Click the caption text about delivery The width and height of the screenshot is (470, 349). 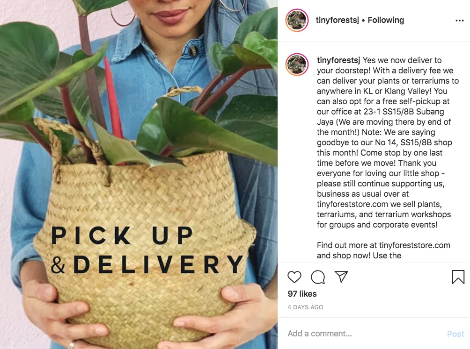point(388,142)
